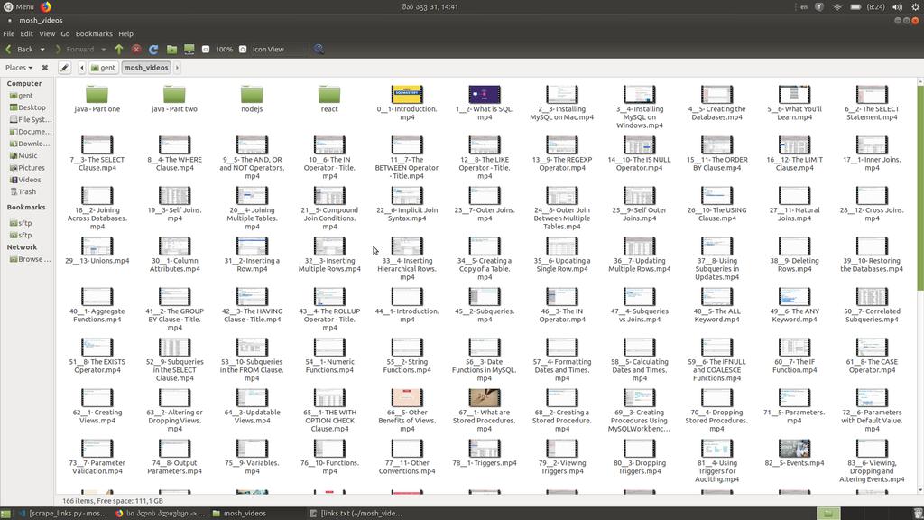The image size is (924, 520).
Task: Open the Home folder from toolbar
Action: [x=171, y=50]
